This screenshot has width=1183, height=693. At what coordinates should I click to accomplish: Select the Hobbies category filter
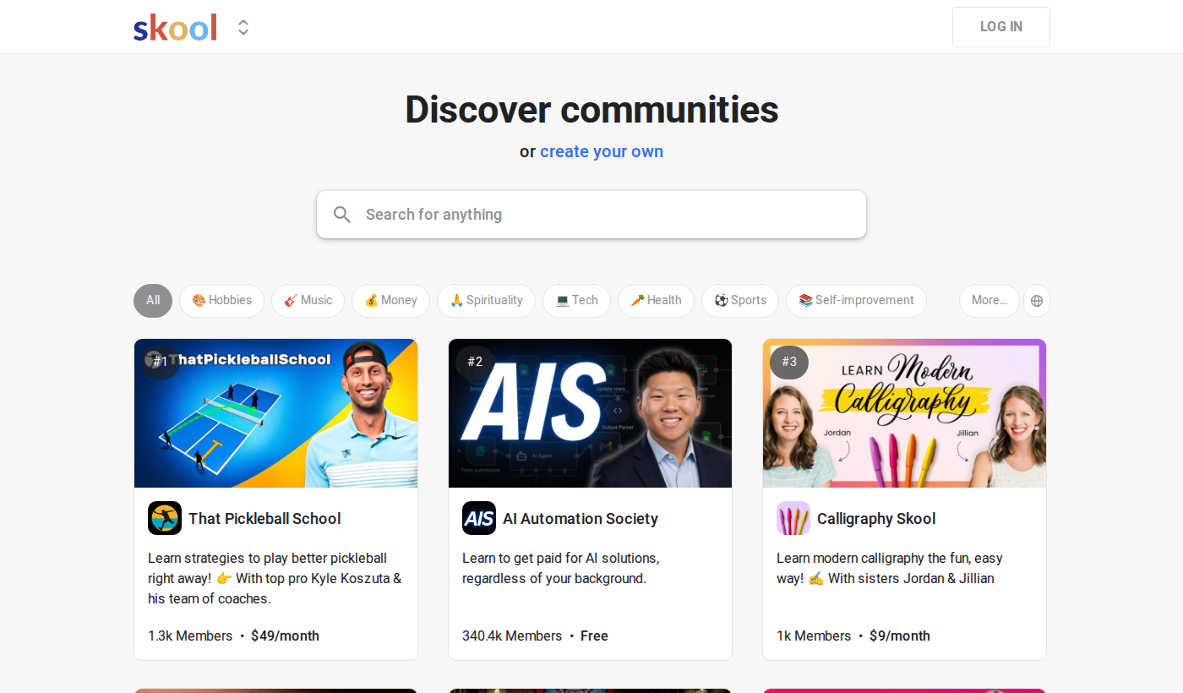point(221,300)
